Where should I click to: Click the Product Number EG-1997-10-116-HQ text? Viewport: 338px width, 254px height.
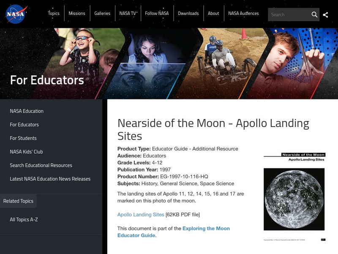163,177
